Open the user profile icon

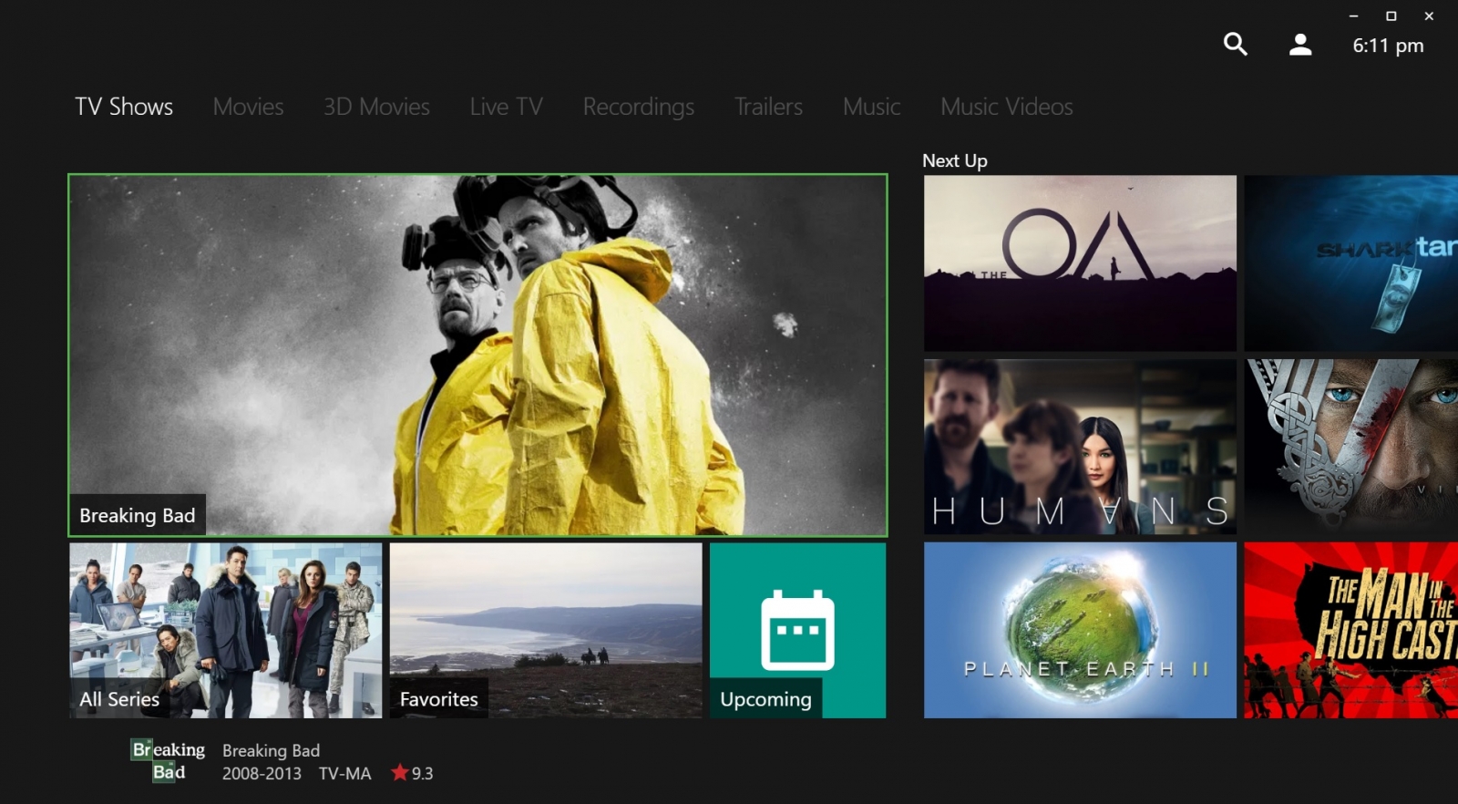[x=1300, y=45]
